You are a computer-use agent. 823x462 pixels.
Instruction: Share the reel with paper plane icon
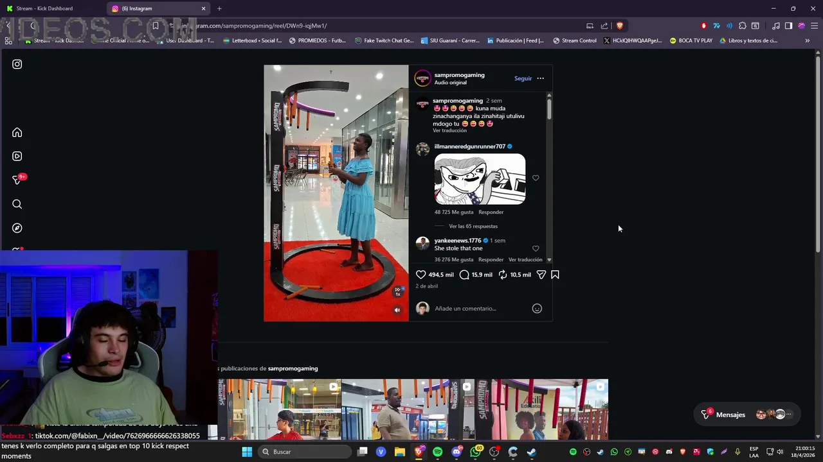click(541, 275)
